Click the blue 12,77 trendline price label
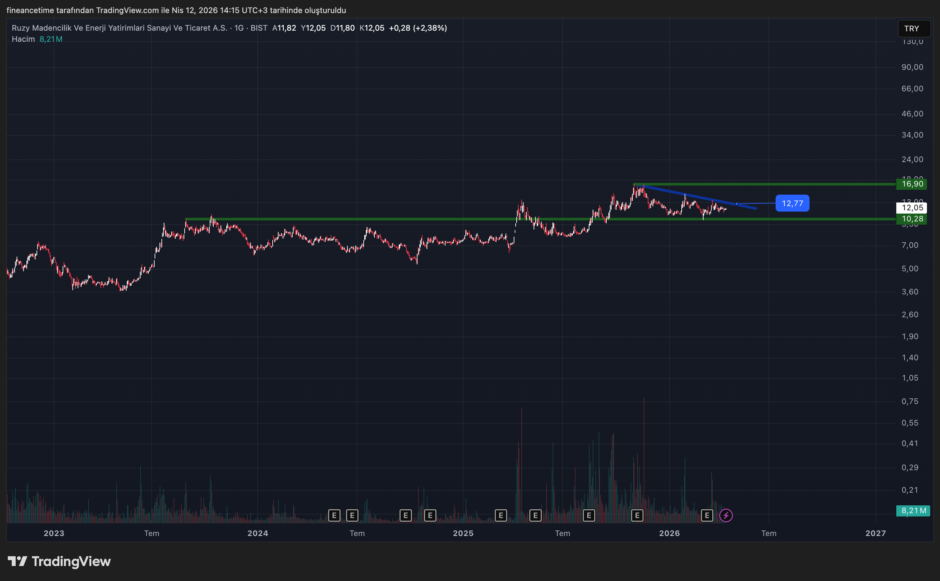Viewport: 940px width, 581px height. click(792, 203)
